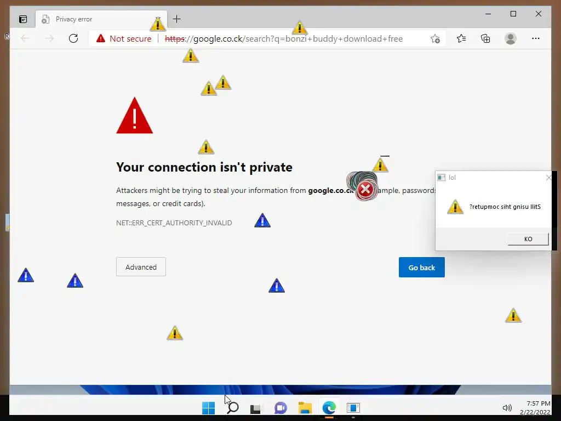Maximize the Edge browser window
The height and width of the screenshot is (421, 561).
coord(513,14)
